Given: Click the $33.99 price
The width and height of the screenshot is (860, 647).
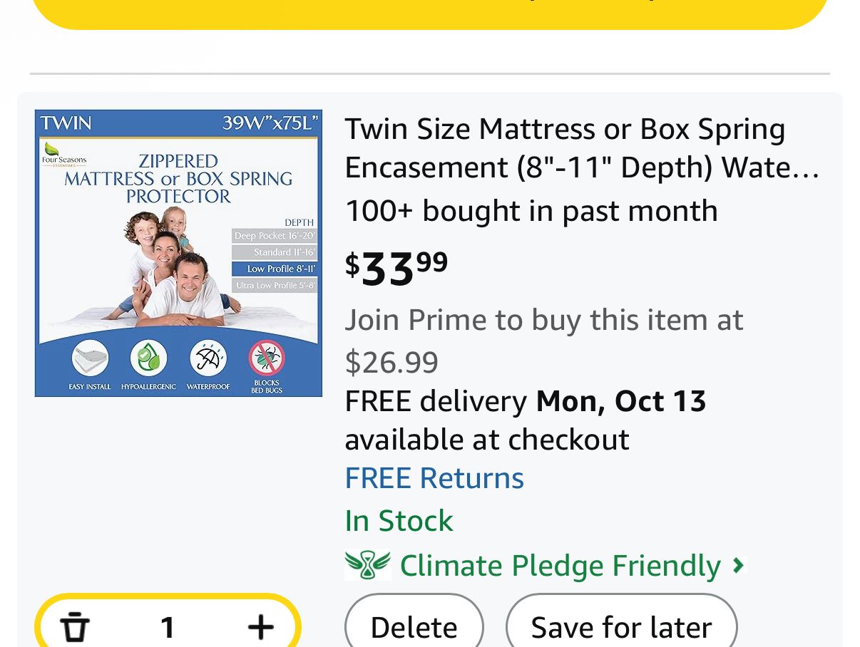Looking at the screenshot, I should 396,268.
